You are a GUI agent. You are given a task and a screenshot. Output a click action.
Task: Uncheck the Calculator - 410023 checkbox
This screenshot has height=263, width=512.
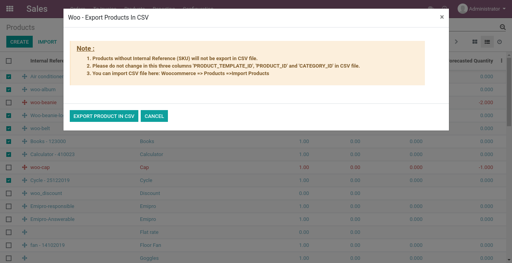tap(9, 154)
